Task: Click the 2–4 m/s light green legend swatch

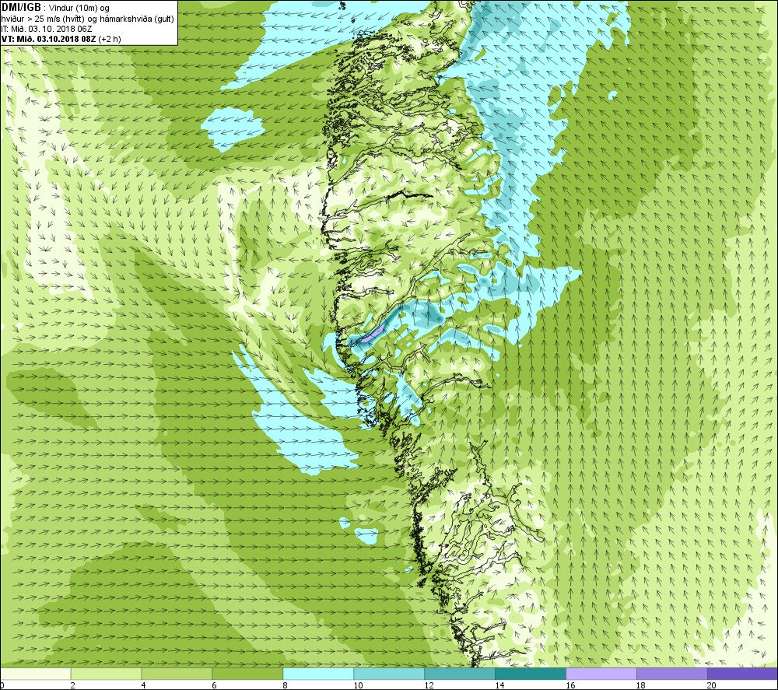Action: (106, 674)
